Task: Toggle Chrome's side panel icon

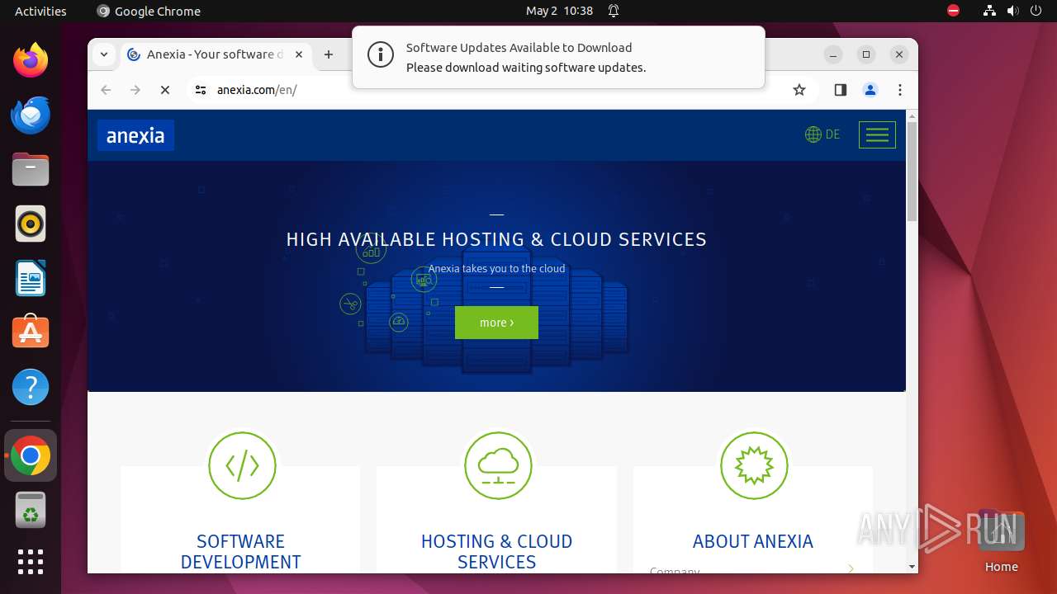Action: pyautogui.click(x=841, y=90)
